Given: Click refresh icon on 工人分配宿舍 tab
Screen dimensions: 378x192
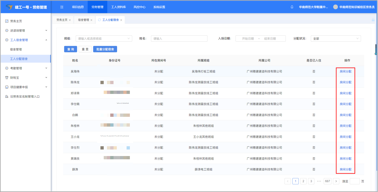Looking at the screenshot, I should [99, 20].
